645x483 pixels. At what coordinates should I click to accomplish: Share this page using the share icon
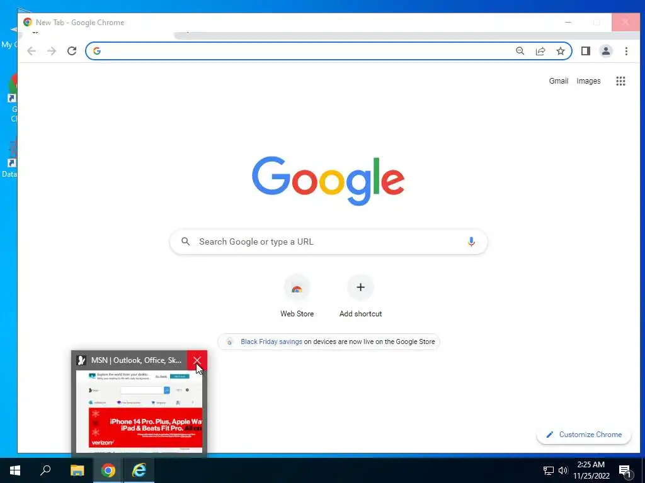tap(540, 51)
